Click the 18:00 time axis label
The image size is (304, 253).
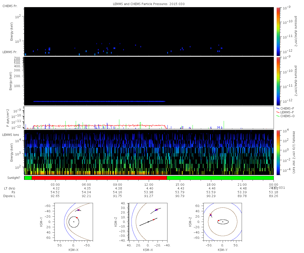pos(211,185)
